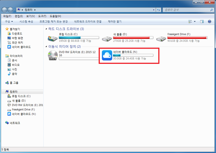Image resolution: width=216 pixels, height=153 pixels.
Task: Click "5 항목" in the status bar
Action: pyautogui.click(x=5, y=149)
